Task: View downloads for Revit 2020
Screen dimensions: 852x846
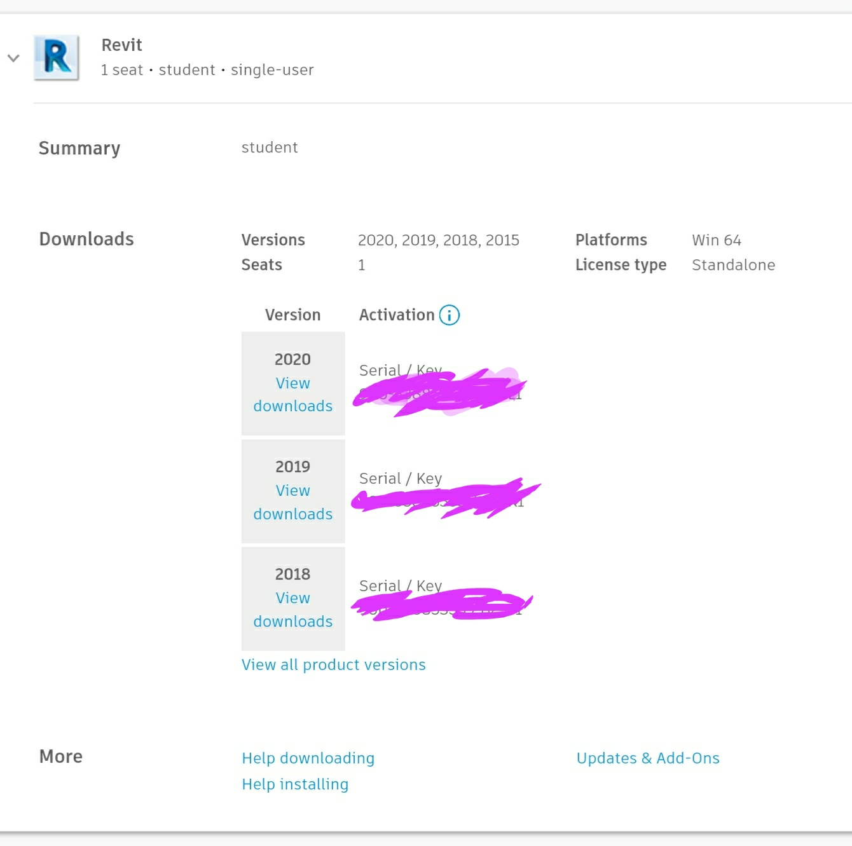Action: click(293, 395)
